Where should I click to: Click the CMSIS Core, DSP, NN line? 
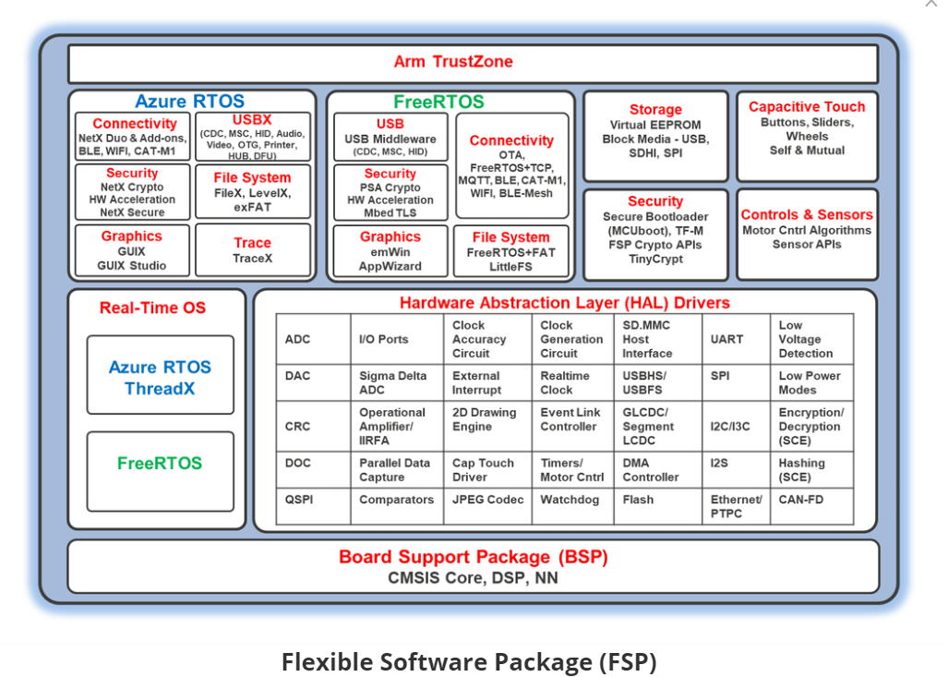coord(473,578)
